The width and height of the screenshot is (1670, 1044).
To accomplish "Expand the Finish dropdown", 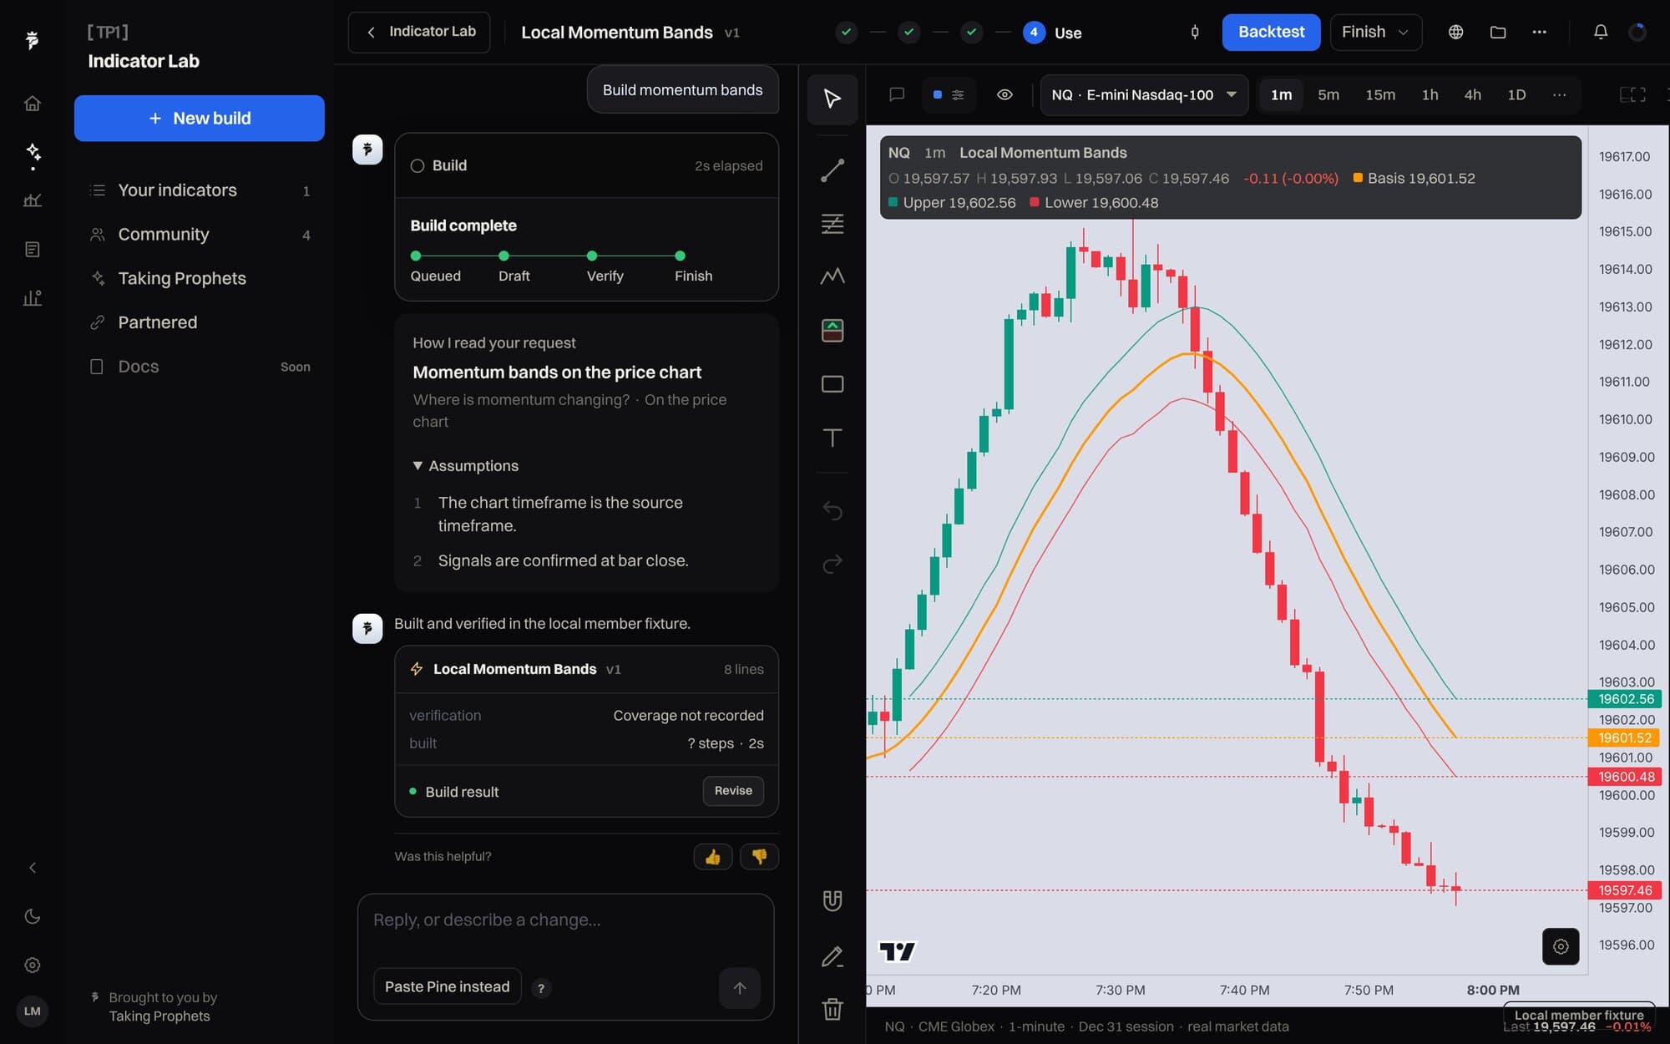I will pyautogui.click(x=1375, y=32).
